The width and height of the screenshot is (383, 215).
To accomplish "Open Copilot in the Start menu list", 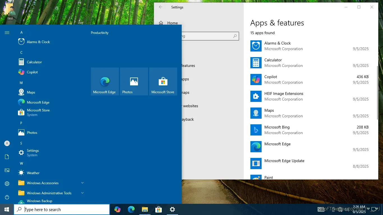I will pos(32,72).
